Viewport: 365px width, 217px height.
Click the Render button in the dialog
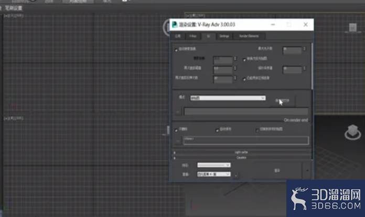coord(277,171)
